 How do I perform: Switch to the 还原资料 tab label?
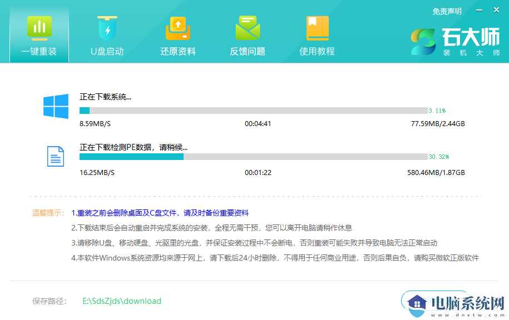pyautogui.click(x=177, y=51)
